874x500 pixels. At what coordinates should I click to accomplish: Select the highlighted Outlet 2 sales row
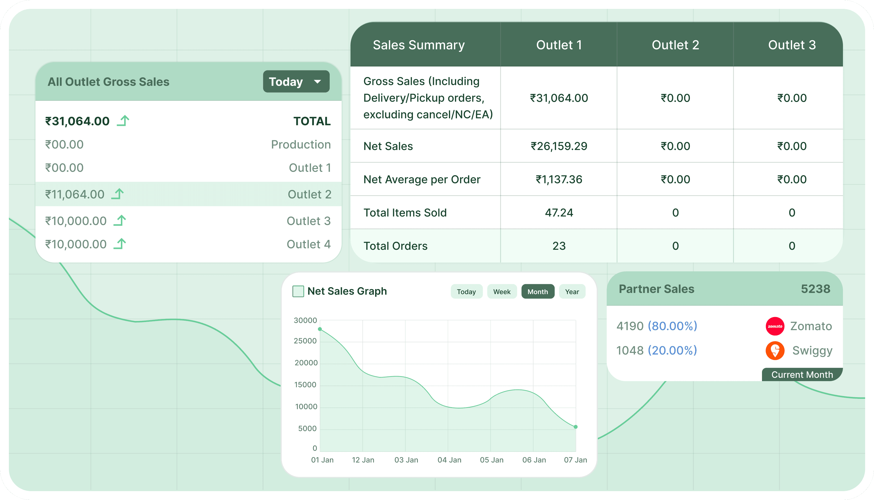[x=188, y=194]
